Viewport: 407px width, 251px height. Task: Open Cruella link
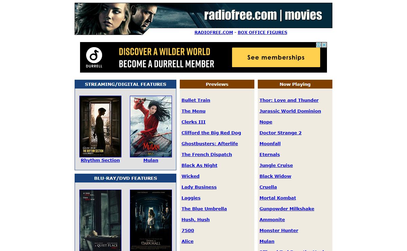click(268, 187)
